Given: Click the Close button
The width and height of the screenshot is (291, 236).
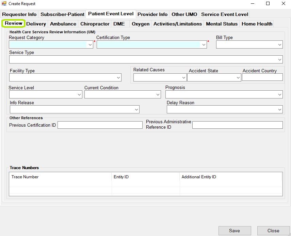Looking at the screenshot, I should (273, 231).
